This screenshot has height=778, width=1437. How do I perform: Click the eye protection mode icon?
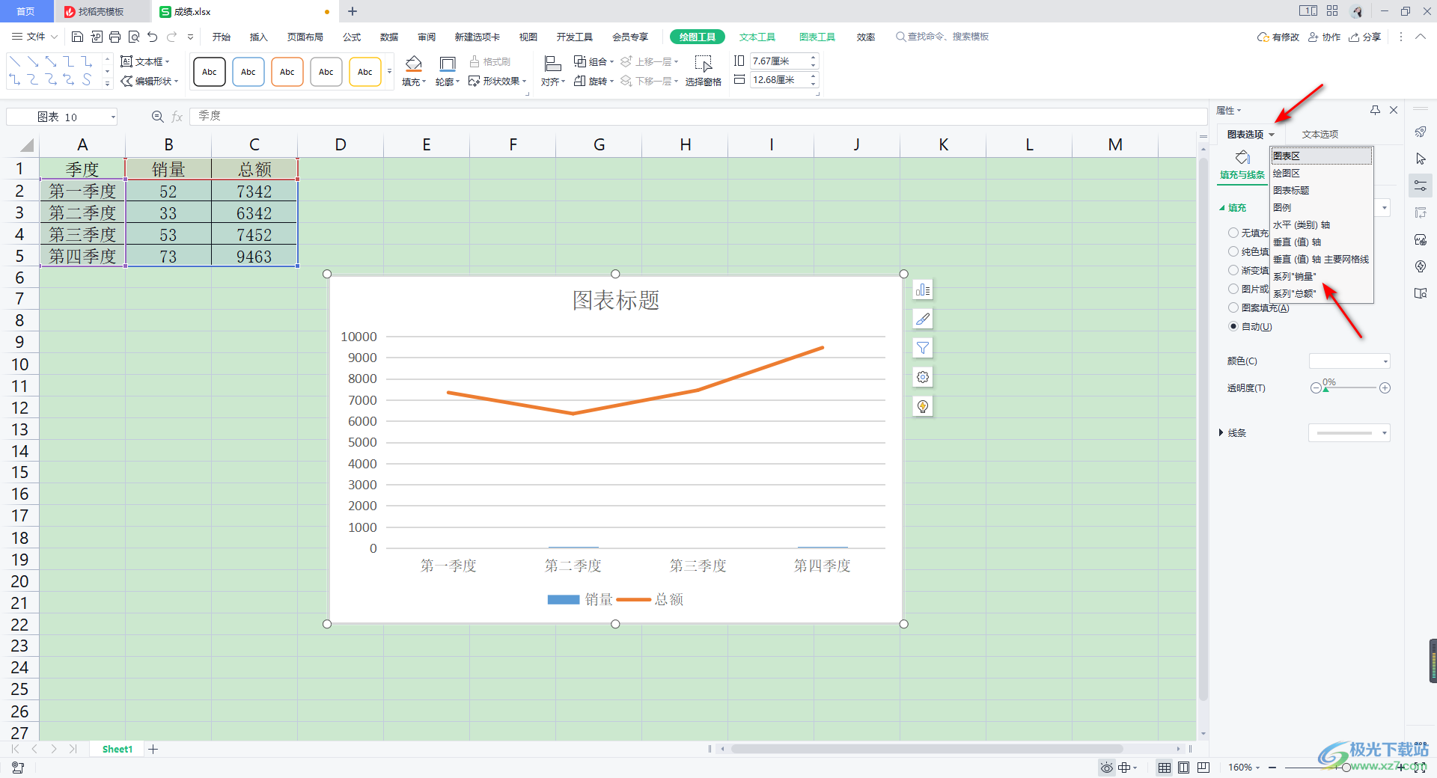coord(1106,768)
